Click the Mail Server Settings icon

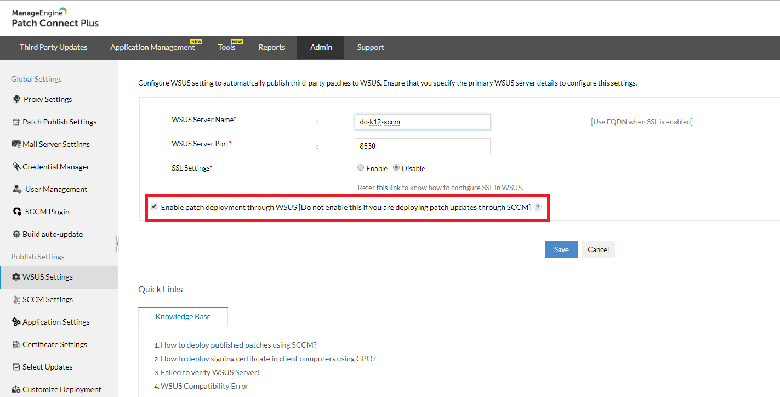point(16,144)
